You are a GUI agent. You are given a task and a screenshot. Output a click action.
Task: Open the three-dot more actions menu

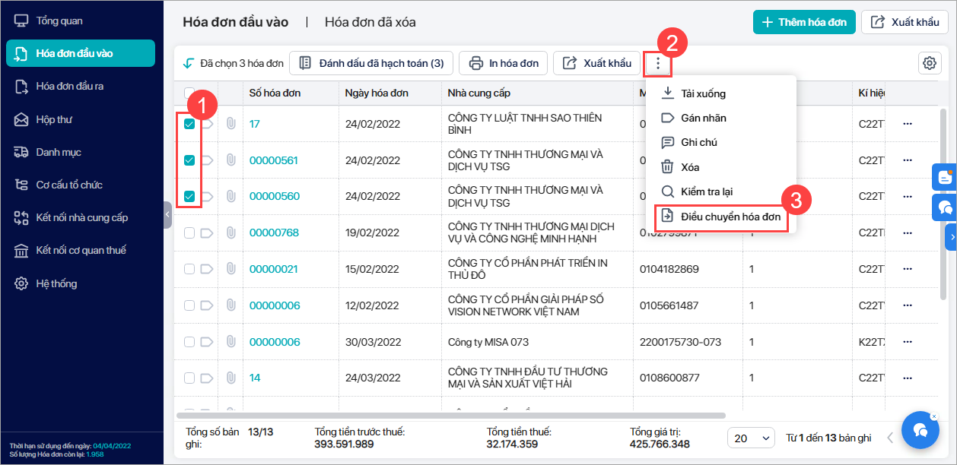pos(658,64)
